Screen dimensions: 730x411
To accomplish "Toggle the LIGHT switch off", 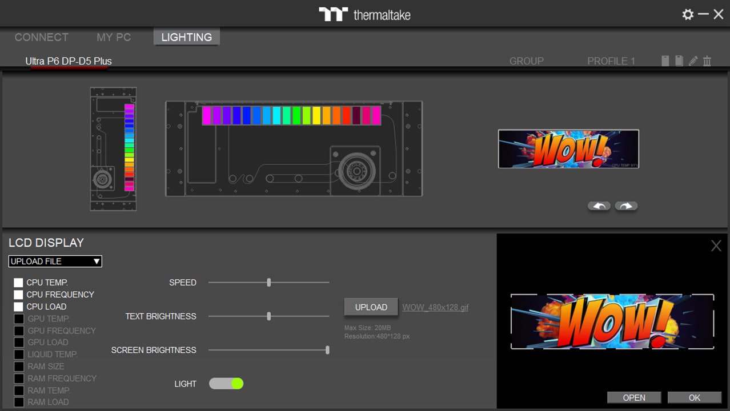I will point(226,384).
